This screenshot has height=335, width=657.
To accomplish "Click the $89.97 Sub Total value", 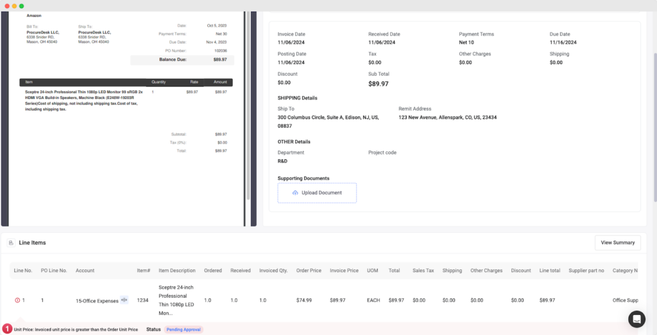I will coord(379,84).
